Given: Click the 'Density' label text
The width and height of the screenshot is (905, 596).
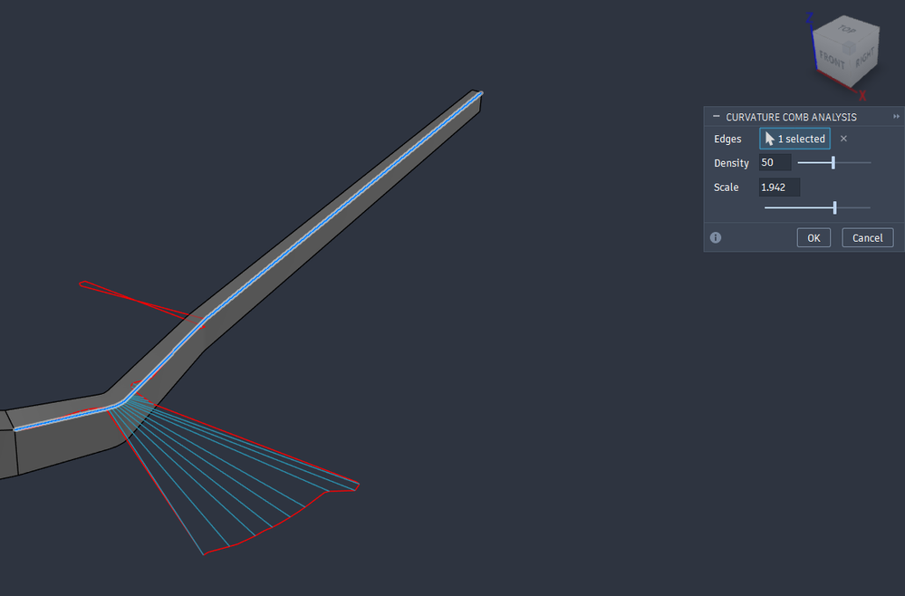Looking at the screenshot, I should (731, 163).
